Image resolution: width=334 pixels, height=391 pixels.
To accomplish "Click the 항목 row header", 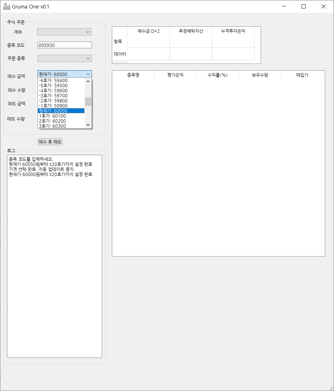I will click(x=120, y=41).
